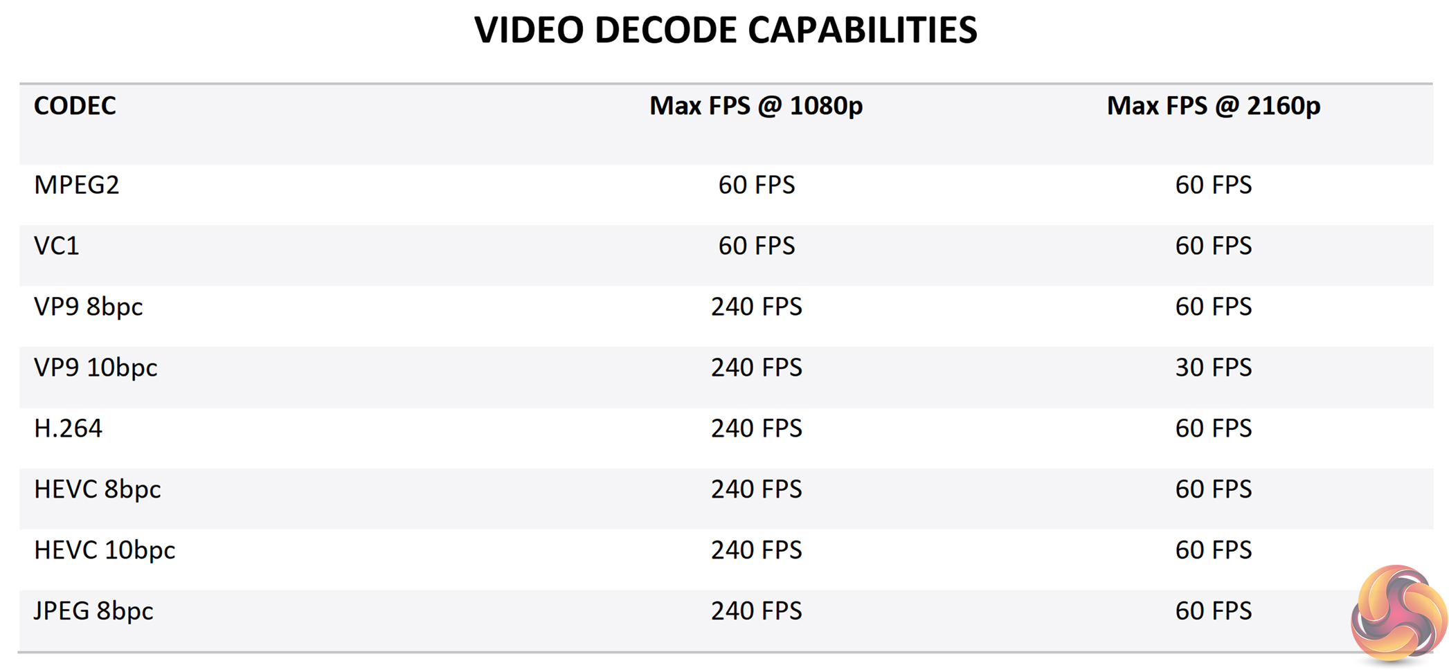Click the Max FPS @ 1080p header
The image size is (1449, 670).
tap(756, 106)
